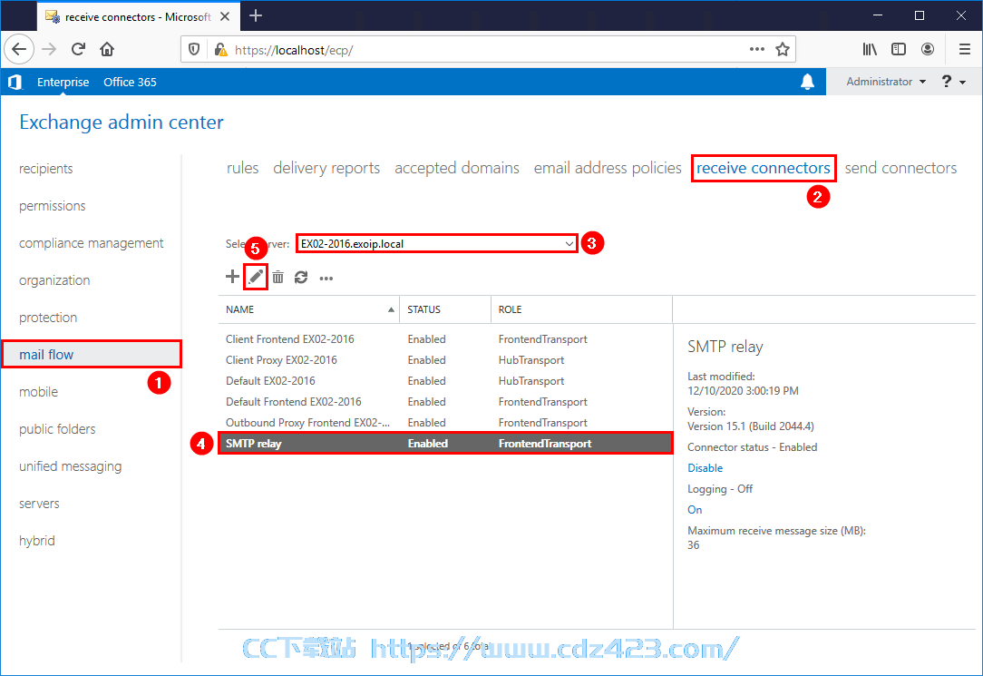The image size is (983, 676).
Task: Reload the page in browser
Action: 78,49
